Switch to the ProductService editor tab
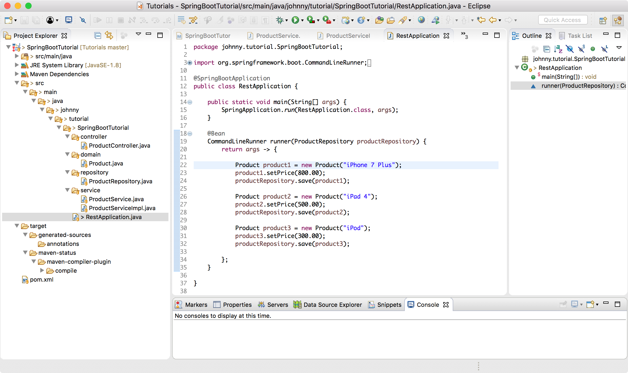 278,36
